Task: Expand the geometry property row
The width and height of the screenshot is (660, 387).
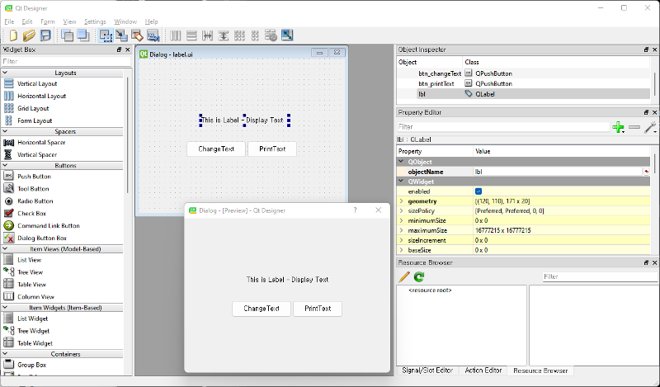Action: 402,201
